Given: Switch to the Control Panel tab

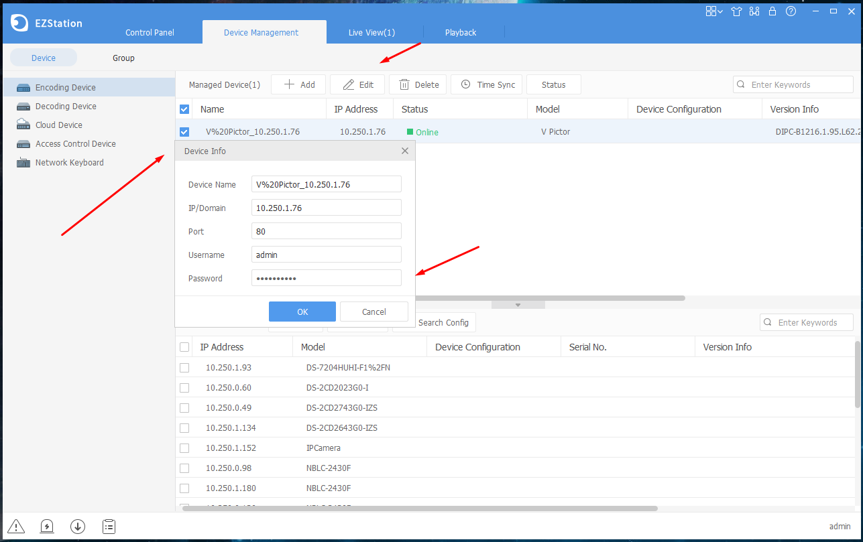Looking at the screenshot, I should pyautogui.click(x=150, y=32).
